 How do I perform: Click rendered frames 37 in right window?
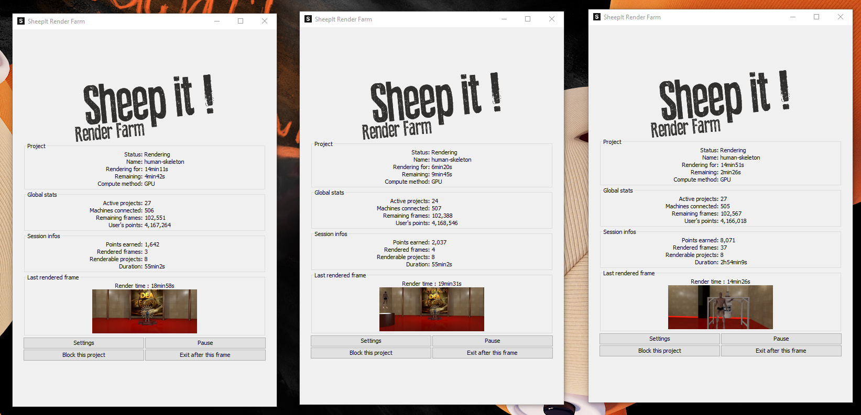724,248
